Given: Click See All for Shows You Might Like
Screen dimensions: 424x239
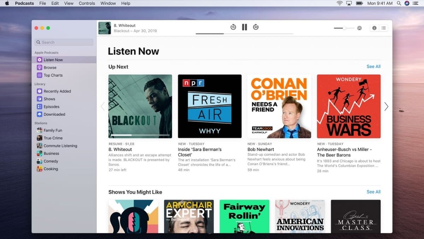Looking at the screenshot, I should coord(373,192).
